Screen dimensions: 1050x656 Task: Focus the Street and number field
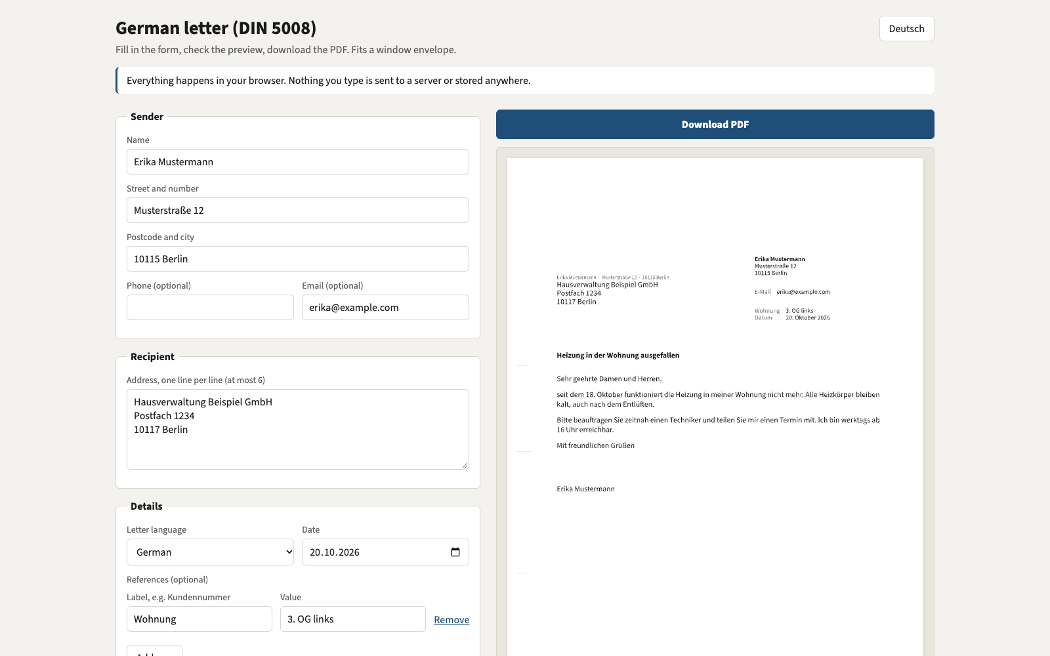(298, 211)
